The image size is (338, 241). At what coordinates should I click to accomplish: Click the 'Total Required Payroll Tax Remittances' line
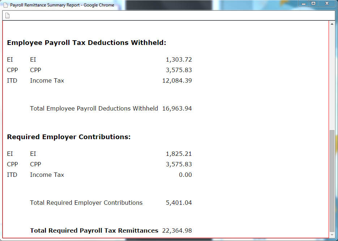coord(94,230)
